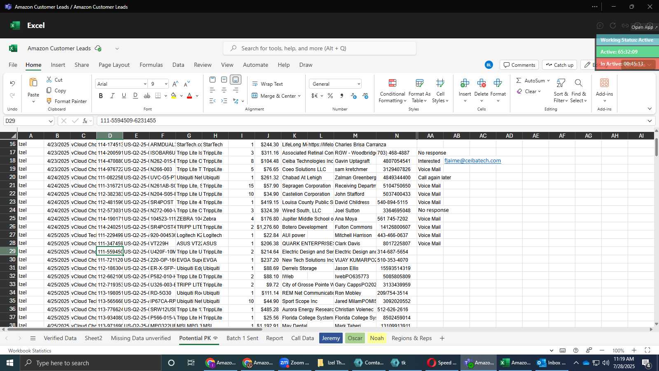Open Find & Select magnifier
The height and width of the screenshot is (371, 659).
click(579, 84)
